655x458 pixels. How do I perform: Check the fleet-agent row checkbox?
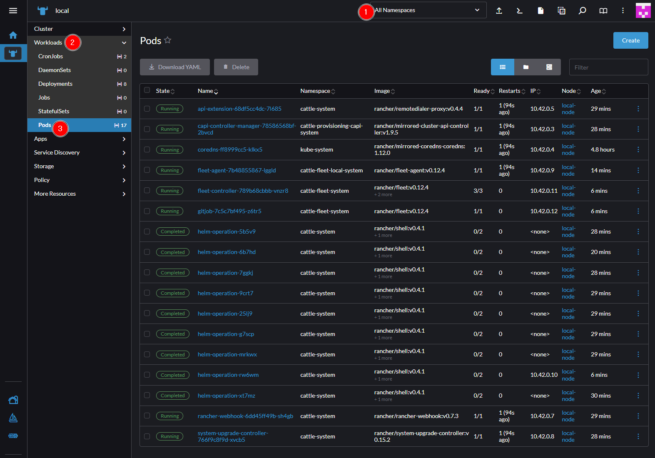pos(147,170)
